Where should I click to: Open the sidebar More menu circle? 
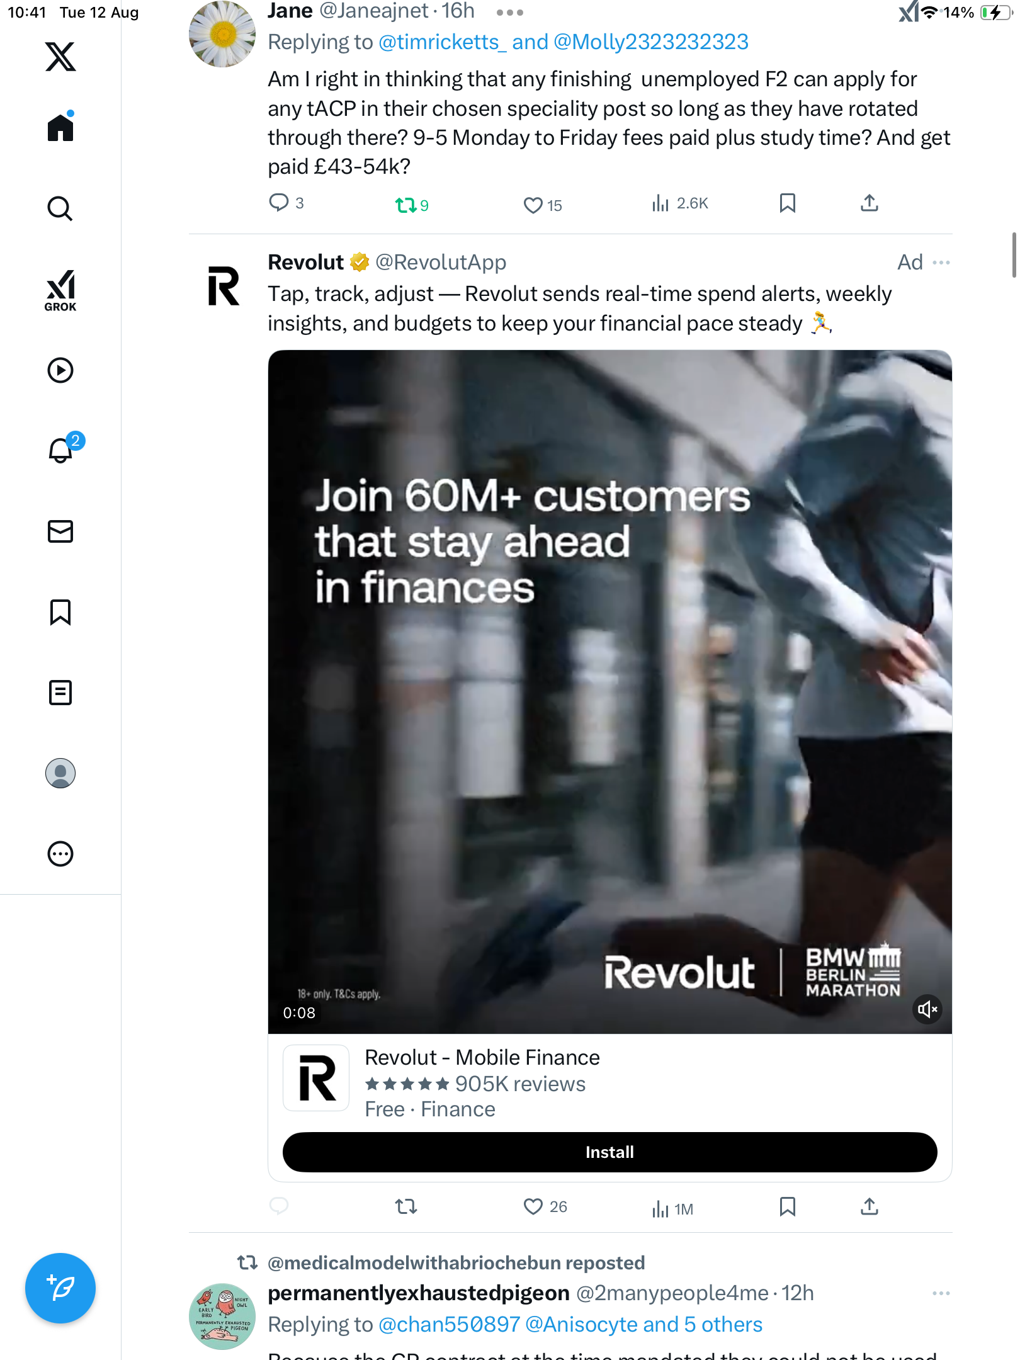pyautogui.click(x=60, y=854)
